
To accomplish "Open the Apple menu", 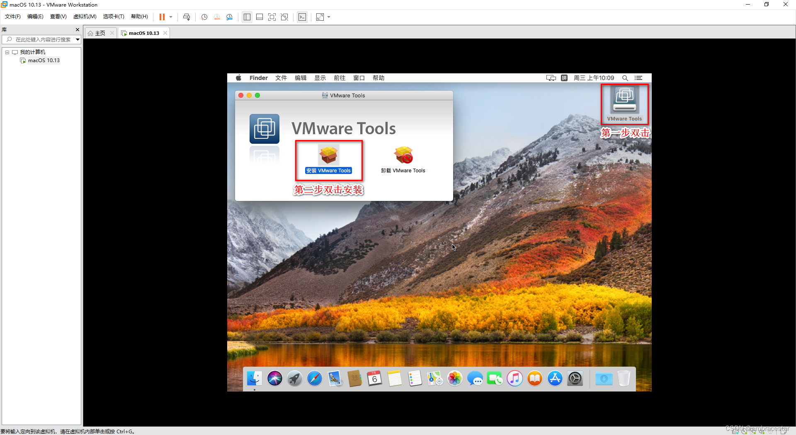I will (x=239, y=78).
